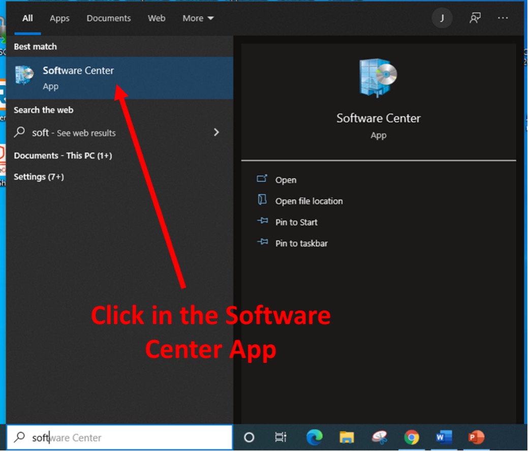Click the Best match heading text

35,47
